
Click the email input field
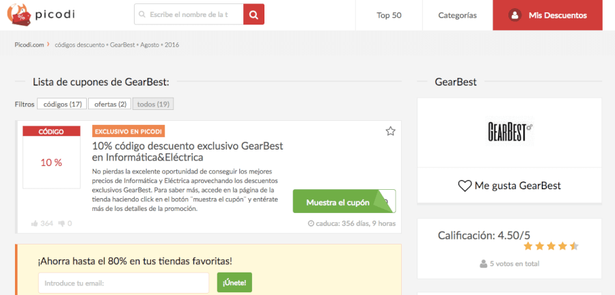(x=124, y=283)
